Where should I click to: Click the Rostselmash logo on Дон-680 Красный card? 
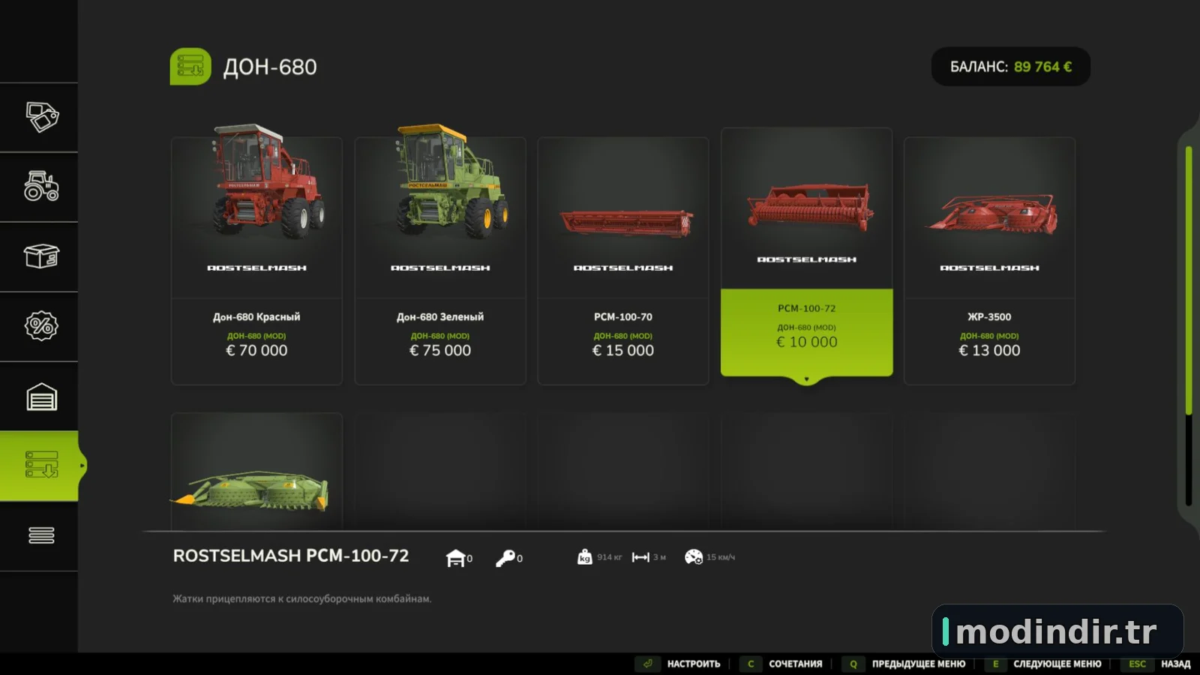[256, 268]
